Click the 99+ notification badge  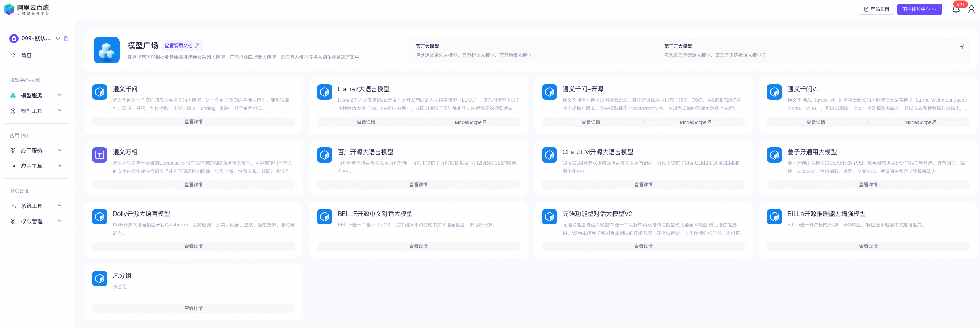point(961,5)
